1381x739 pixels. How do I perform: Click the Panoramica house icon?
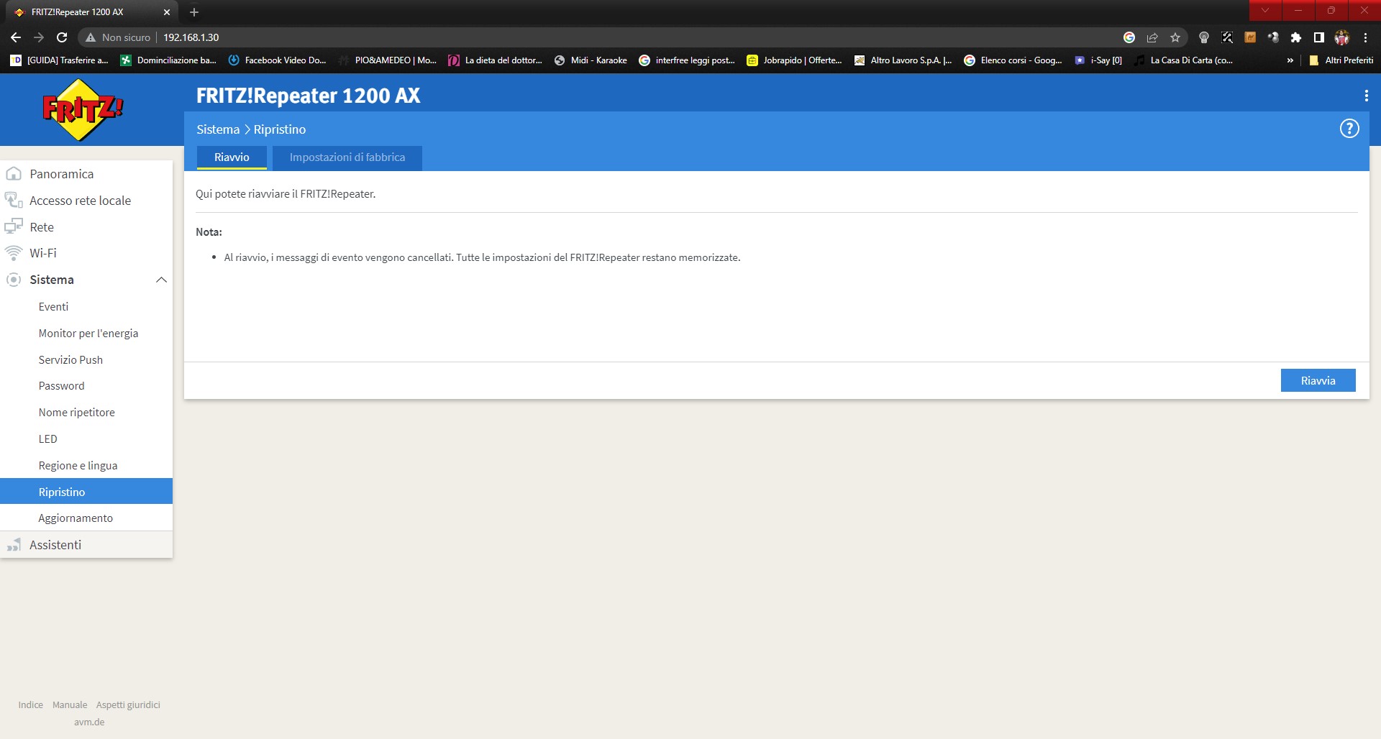pyautogui.click(x=14, y=174)
